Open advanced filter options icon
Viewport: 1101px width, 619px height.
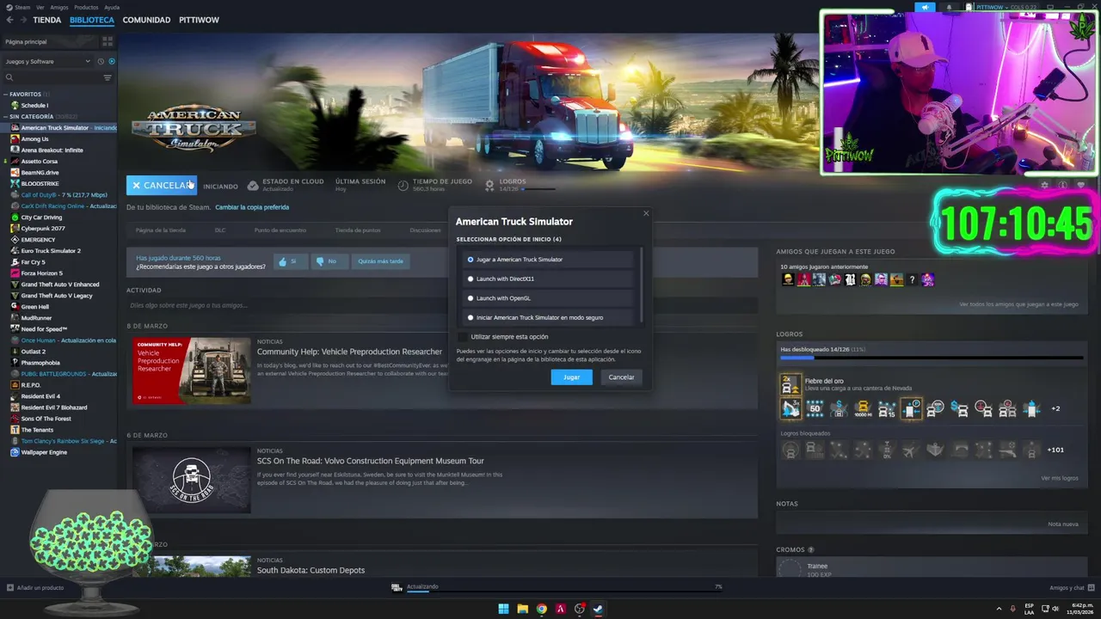click(x=108, y=77)
